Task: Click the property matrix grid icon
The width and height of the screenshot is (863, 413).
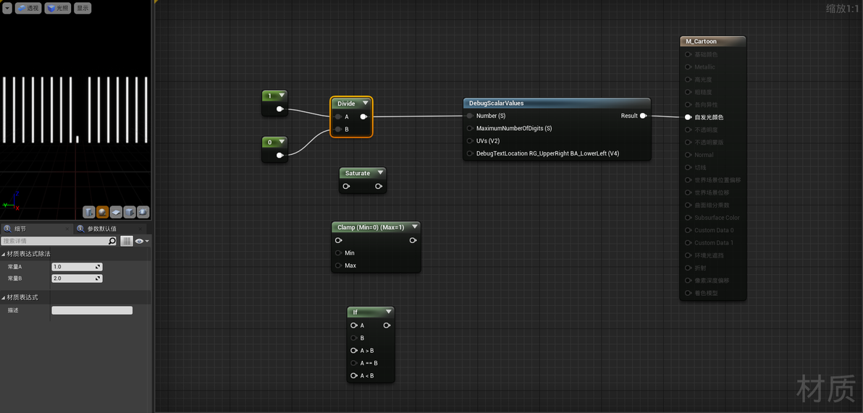Action: (127, 241)
